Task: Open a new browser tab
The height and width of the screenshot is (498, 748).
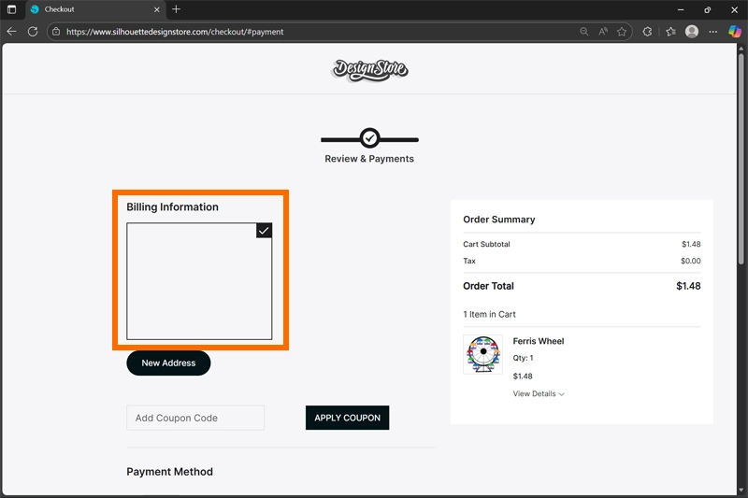Action: [x=176, y=9]
